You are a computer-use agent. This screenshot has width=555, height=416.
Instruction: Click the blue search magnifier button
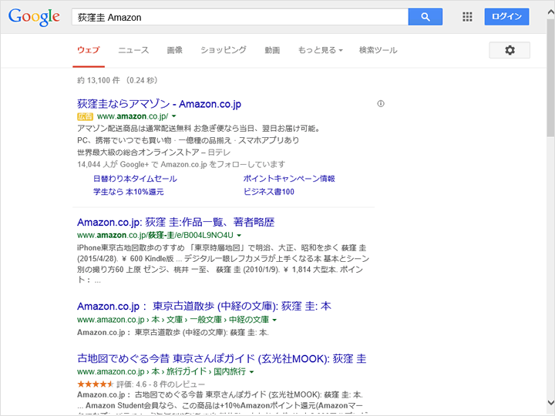[425, 17]
